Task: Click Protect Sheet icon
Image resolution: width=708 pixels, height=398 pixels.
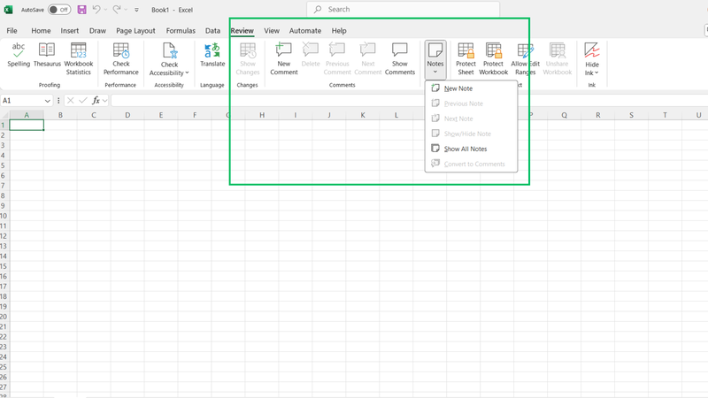Action: click(466, 50)
